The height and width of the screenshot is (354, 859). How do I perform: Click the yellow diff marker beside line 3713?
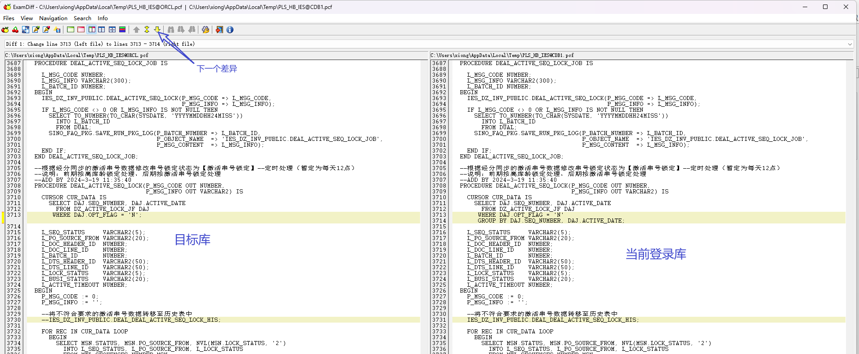[3, 218]
